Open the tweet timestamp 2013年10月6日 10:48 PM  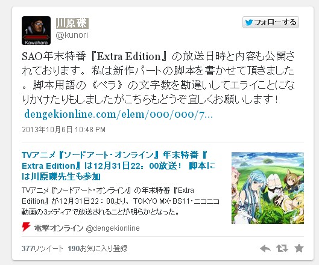tap(64, 130)
